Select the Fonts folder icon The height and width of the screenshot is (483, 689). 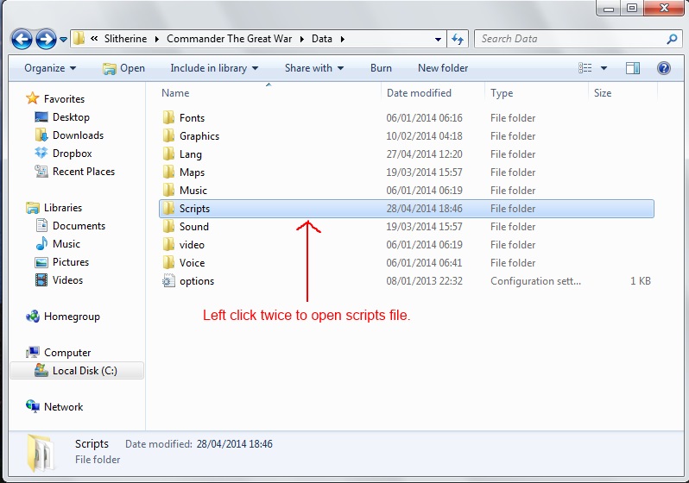coord(168,117)
